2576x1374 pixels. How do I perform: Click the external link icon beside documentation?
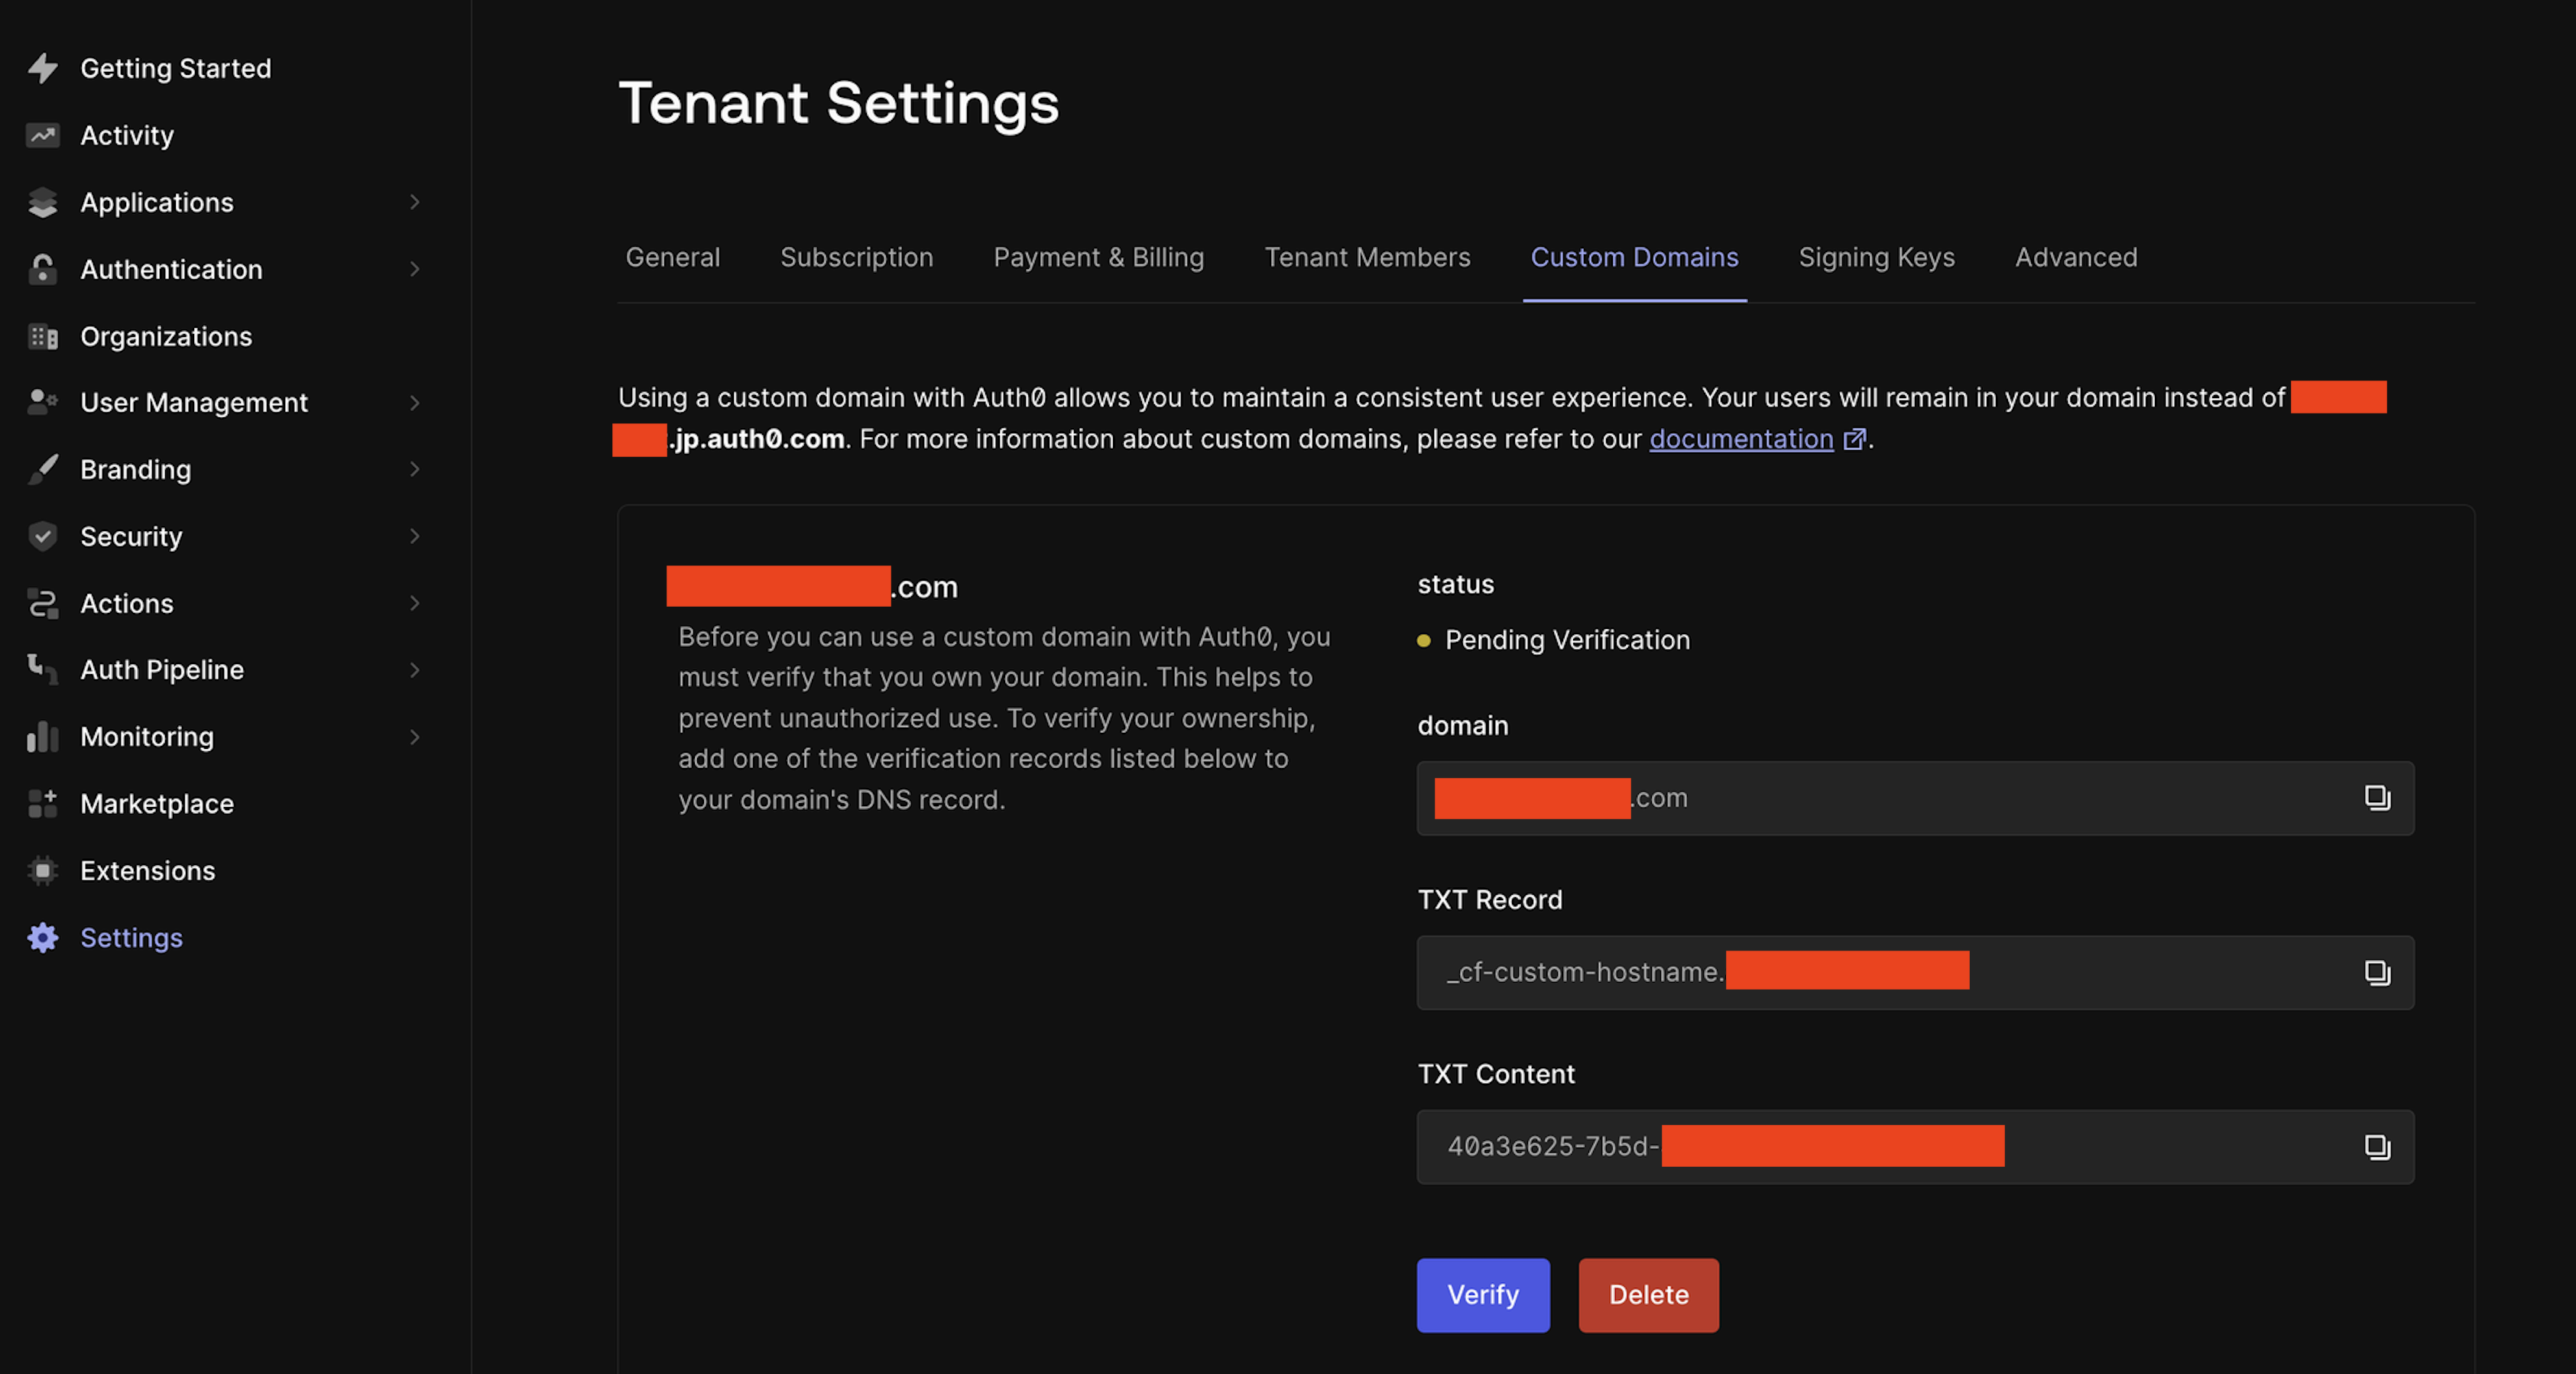[1854, 439]
